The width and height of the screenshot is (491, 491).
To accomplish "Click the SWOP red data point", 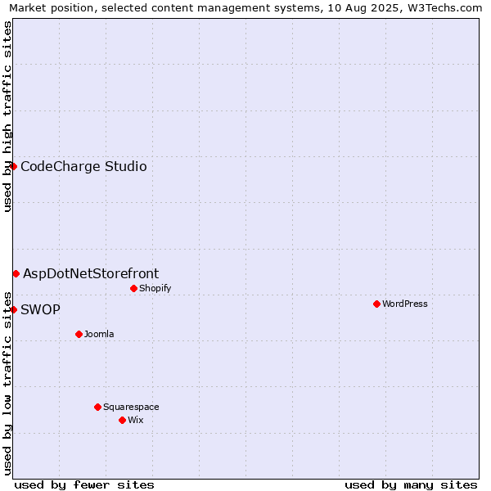I will [13, 310].
